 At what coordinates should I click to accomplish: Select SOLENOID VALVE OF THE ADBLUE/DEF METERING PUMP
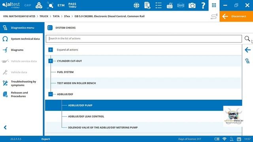point(143,127)
